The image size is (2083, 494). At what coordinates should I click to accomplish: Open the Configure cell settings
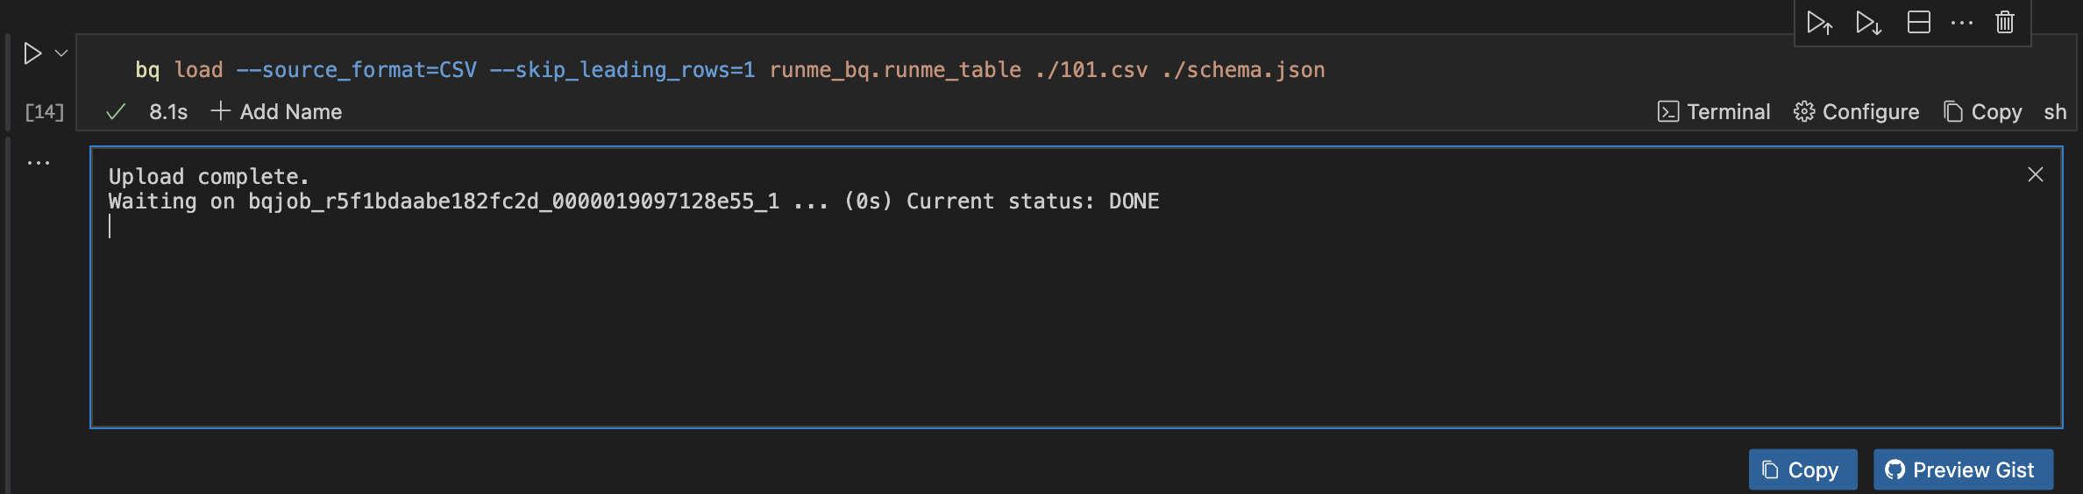[x=1856, y=112]
